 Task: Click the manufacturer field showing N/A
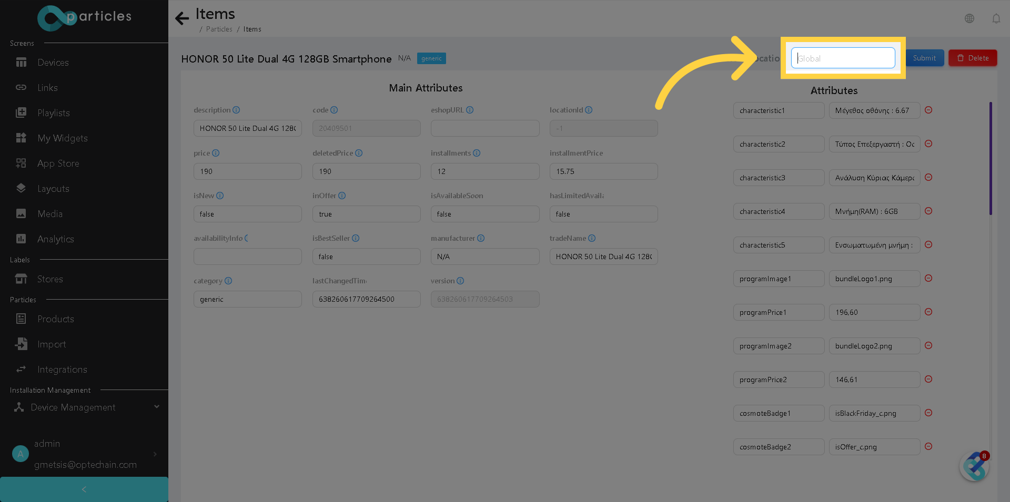click(x=485, y=257)
